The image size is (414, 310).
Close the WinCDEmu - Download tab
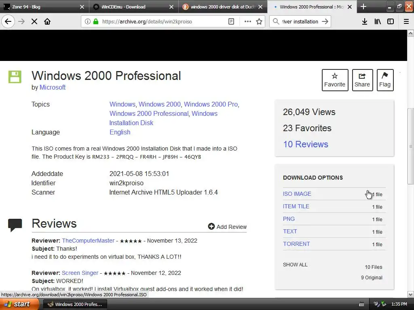coord(171,7)
